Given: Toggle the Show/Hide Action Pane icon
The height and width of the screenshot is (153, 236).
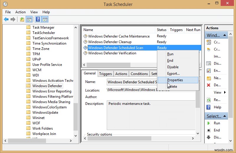Looking at the screenshot, I should tap(45, 19).
